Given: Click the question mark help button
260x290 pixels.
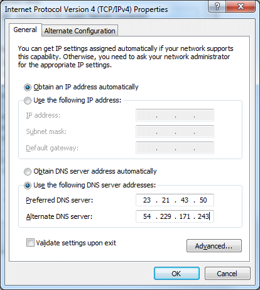Looking at the screenshot, I should 217,6.
